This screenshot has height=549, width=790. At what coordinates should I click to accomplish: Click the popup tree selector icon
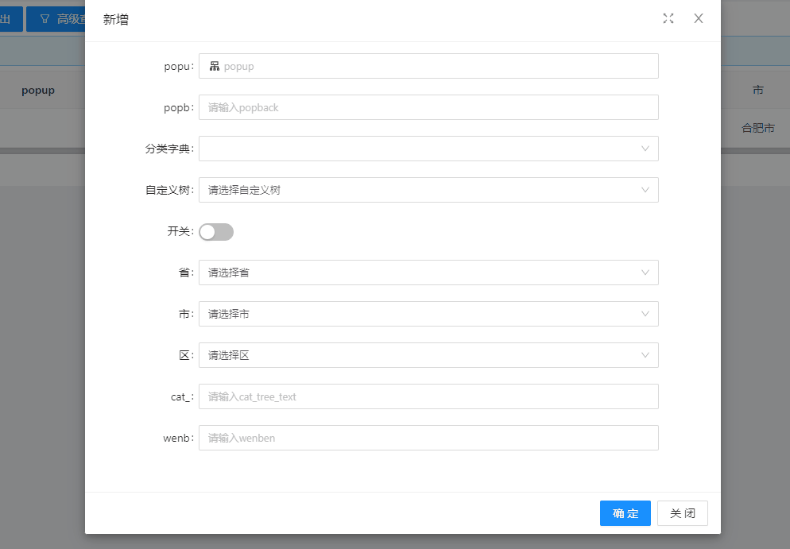point(215,66)
